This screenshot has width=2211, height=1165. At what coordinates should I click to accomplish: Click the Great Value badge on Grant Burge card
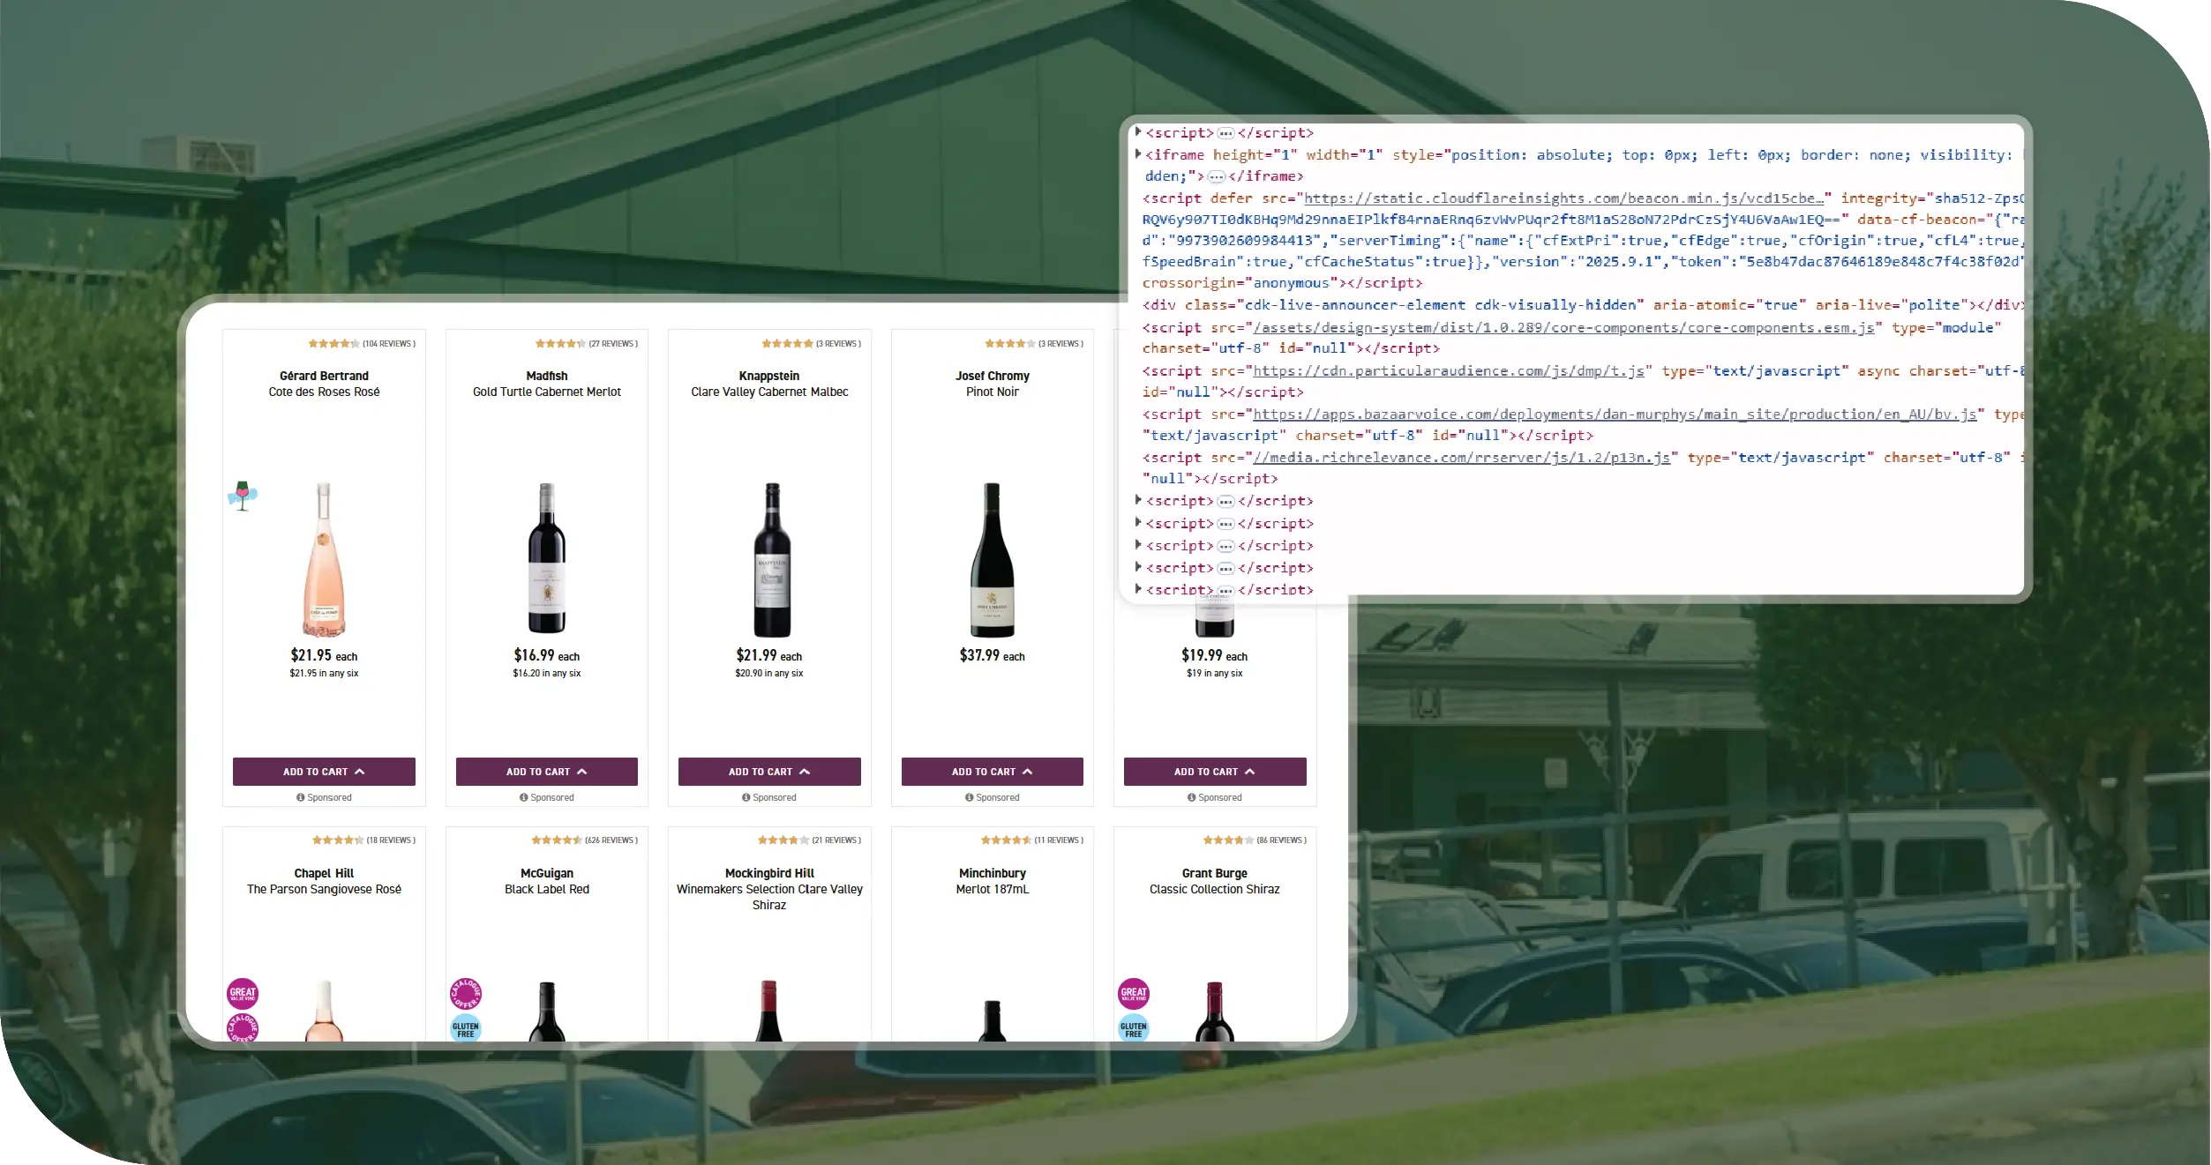coord(1134,992)
